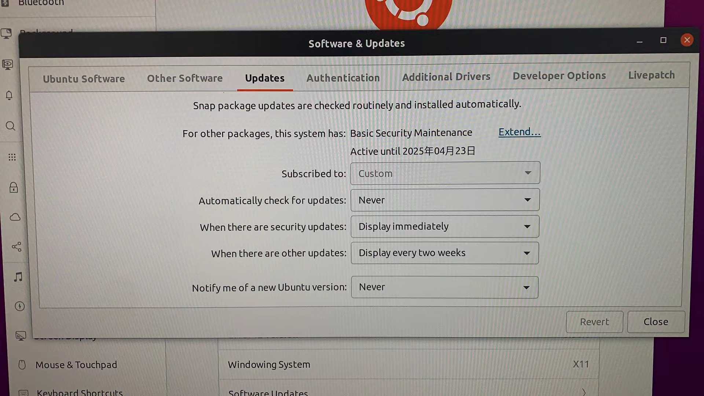Viewport: 704px width, 396px height.
Task: Click the Extend... link
Action: (x=519, y=132)
